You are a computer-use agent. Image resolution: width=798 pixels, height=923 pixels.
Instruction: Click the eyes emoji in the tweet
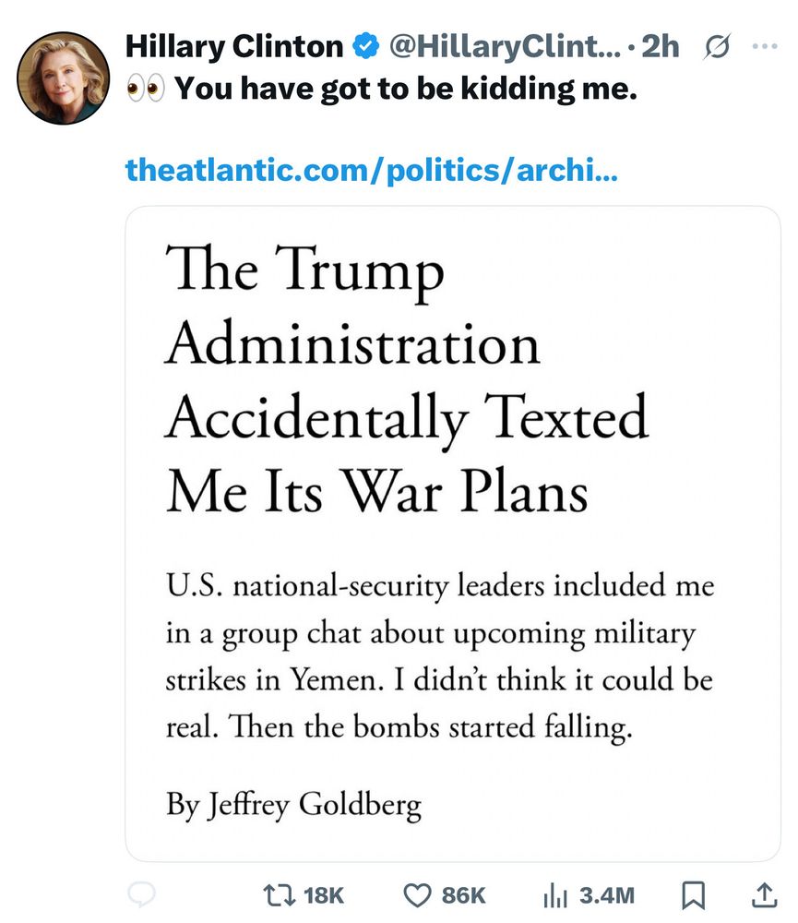pos(144,90)
